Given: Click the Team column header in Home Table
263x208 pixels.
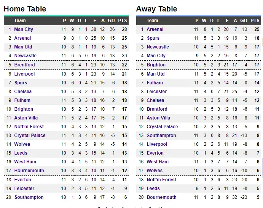Looking at the screenshot, I should tap(20, 21).
